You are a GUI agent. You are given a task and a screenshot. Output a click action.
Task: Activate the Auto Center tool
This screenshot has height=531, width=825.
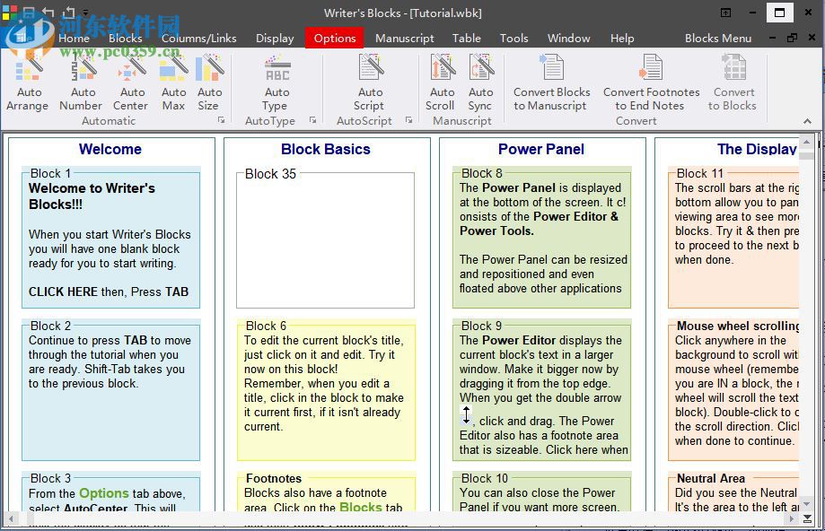pos(131,81)
